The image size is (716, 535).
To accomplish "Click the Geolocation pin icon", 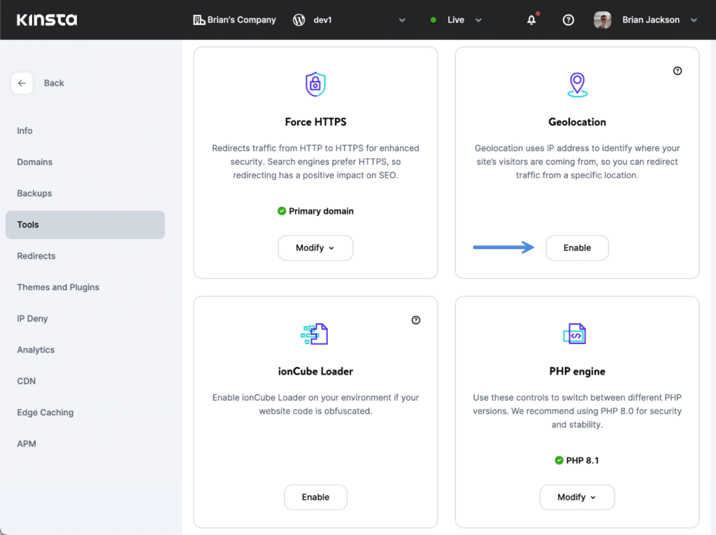I will (x=577, y=85).
